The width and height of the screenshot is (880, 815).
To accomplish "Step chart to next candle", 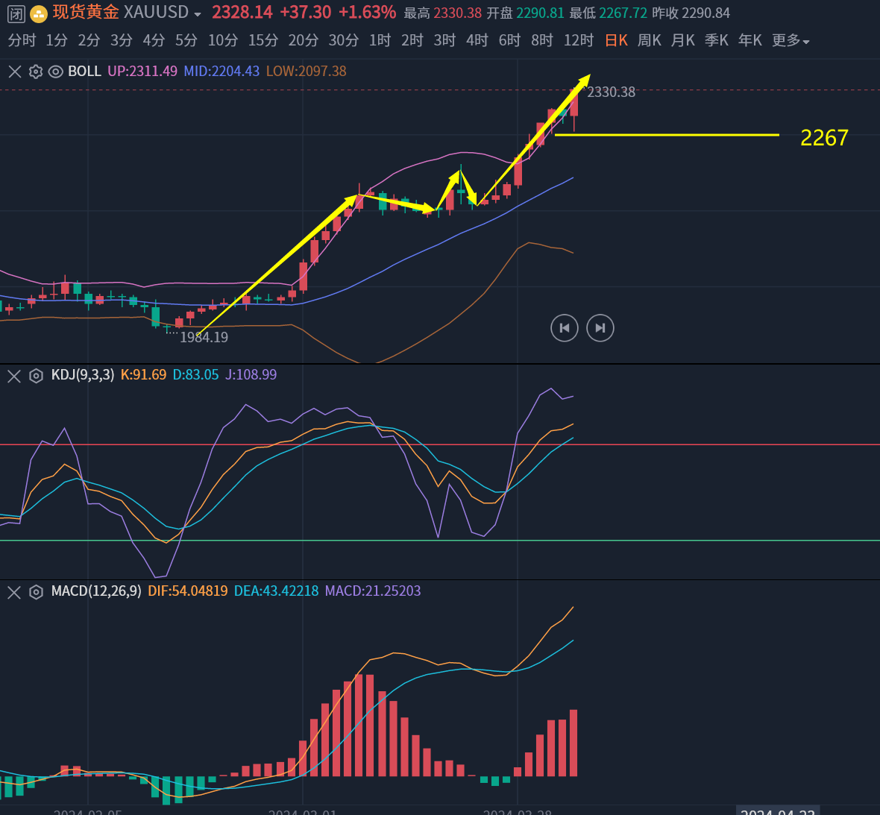I will [x=600, y=328].
